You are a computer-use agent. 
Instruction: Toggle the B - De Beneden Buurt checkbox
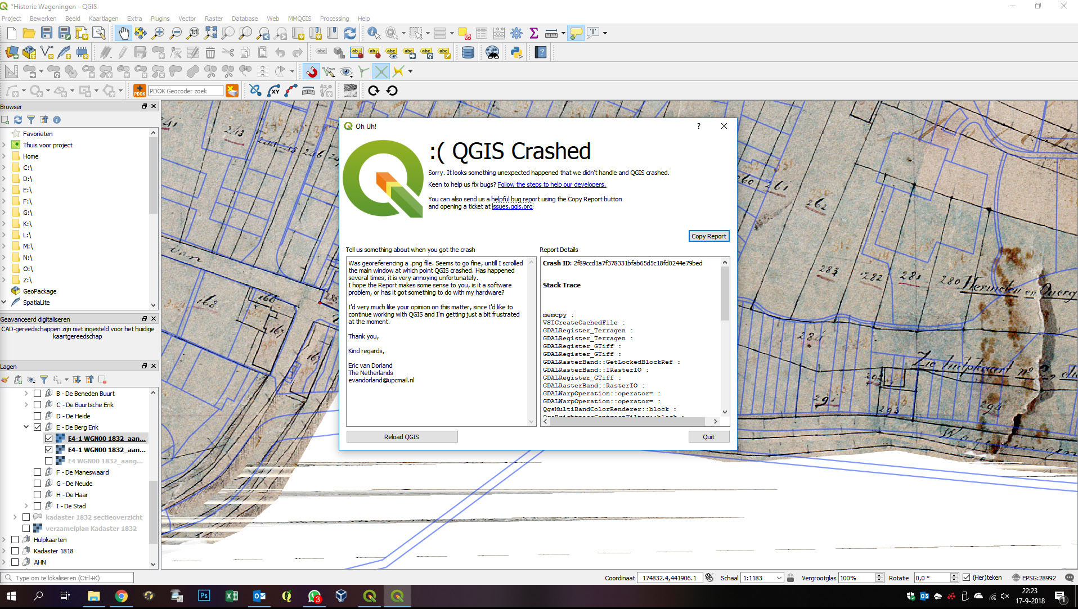pyautogui.click(x=38, y=394)
